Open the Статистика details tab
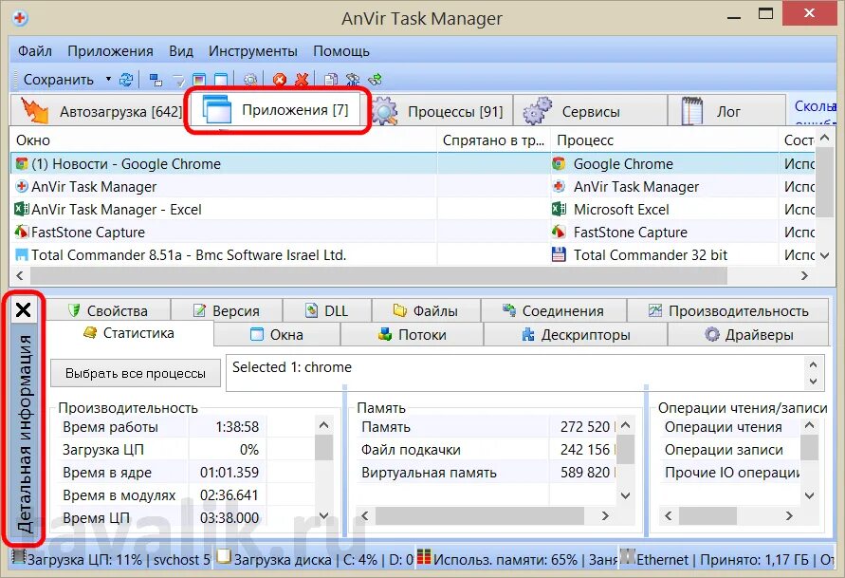Screen dimensions: 845x578 (x=129, y=333)
